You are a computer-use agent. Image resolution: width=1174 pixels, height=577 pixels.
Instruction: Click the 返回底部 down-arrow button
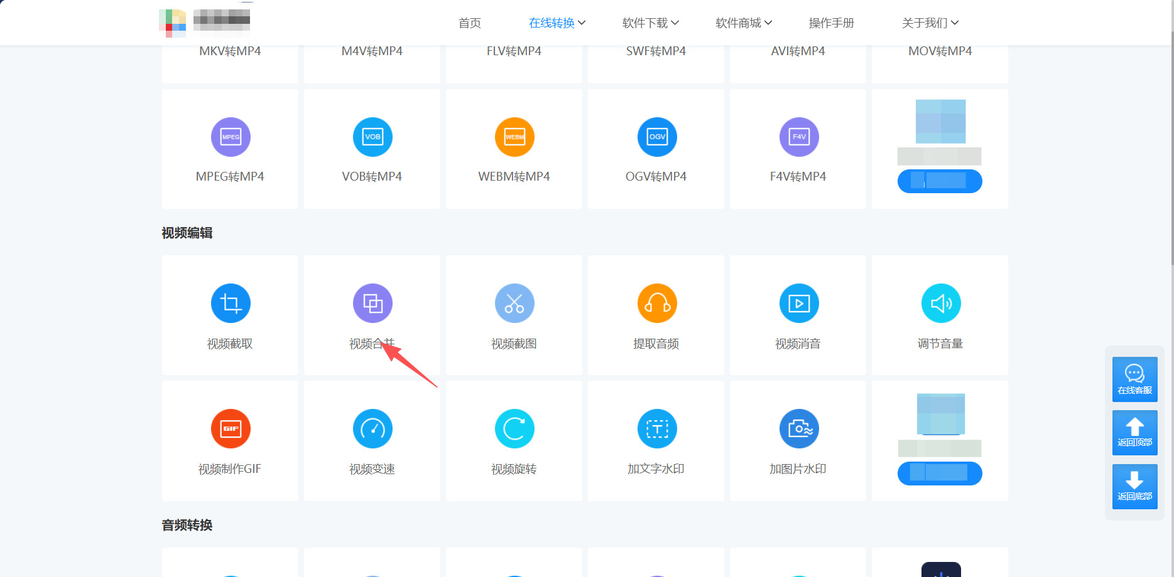[1134, 487]
